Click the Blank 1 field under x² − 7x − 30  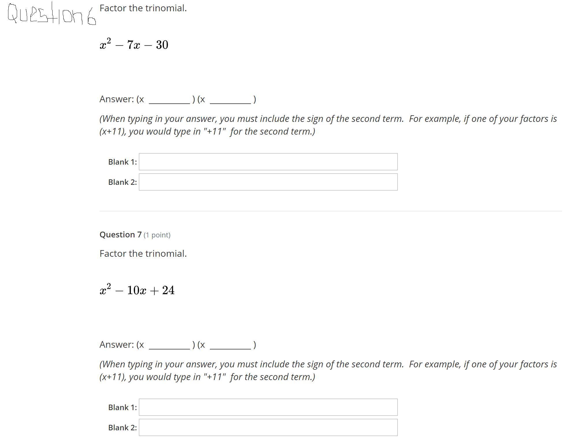point(268,162)
